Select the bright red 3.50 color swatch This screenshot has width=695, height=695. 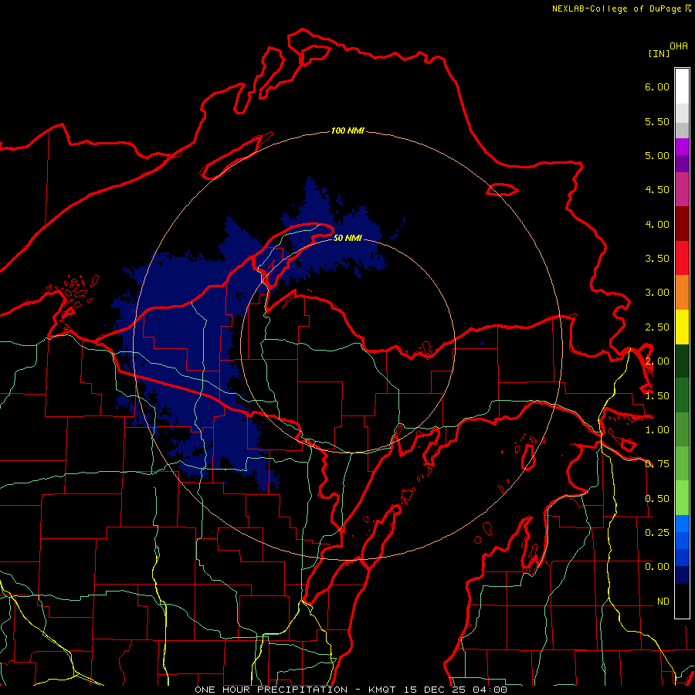click(x=682, y=258)
